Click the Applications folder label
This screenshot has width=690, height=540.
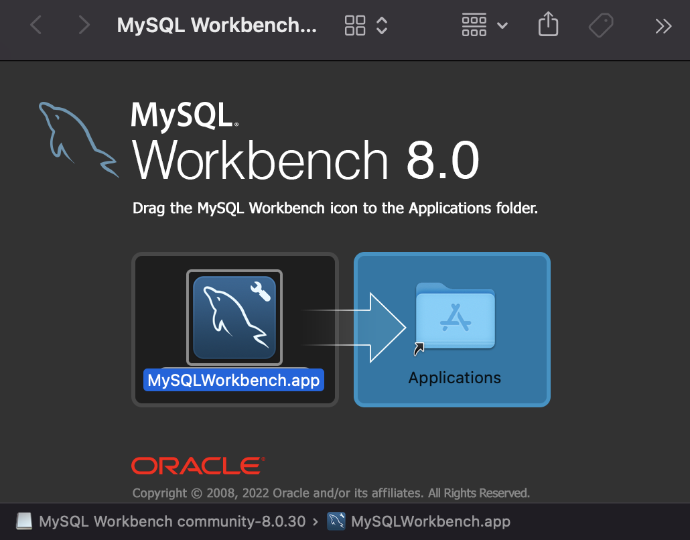455,378
